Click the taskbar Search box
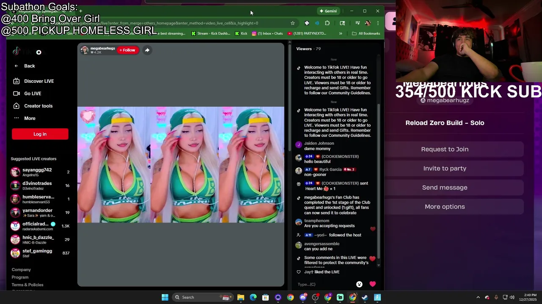The image size is (542, 304). click(x=202, y=297)
